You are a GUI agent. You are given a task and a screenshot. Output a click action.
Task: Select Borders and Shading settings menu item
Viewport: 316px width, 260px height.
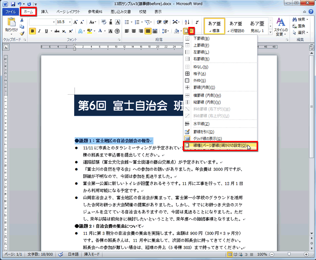tap(220, 146)
